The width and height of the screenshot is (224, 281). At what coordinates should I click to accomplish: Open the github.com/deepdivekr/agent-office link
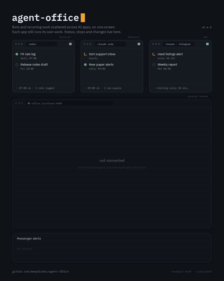point(40,272)
